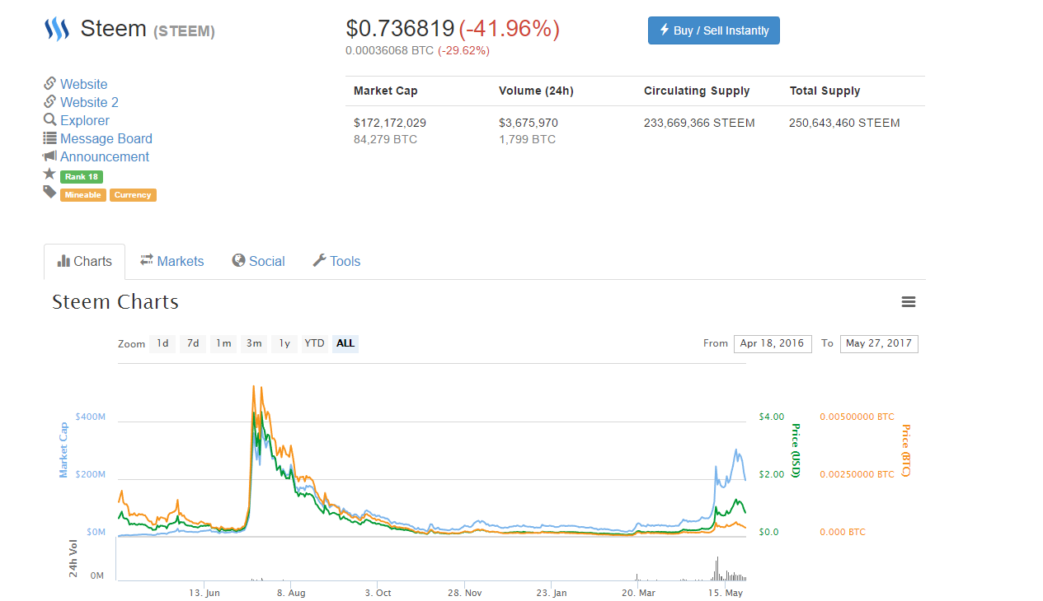This screenshot has width=1043, height=601.
Task: Click the 84,279 BTC market cap value
Action: (385, 139)
